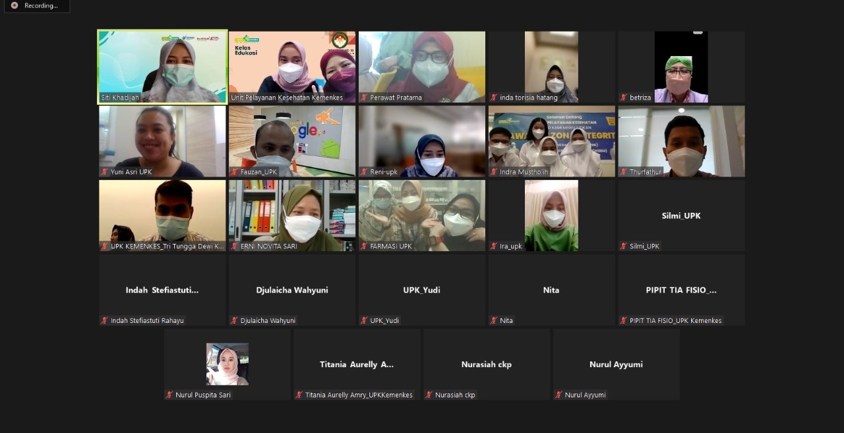The width and height of the screenshot is (844, 433).
Task: Click the muted microphone icon beside Siti Khadijah
Action: coord(104,98)
